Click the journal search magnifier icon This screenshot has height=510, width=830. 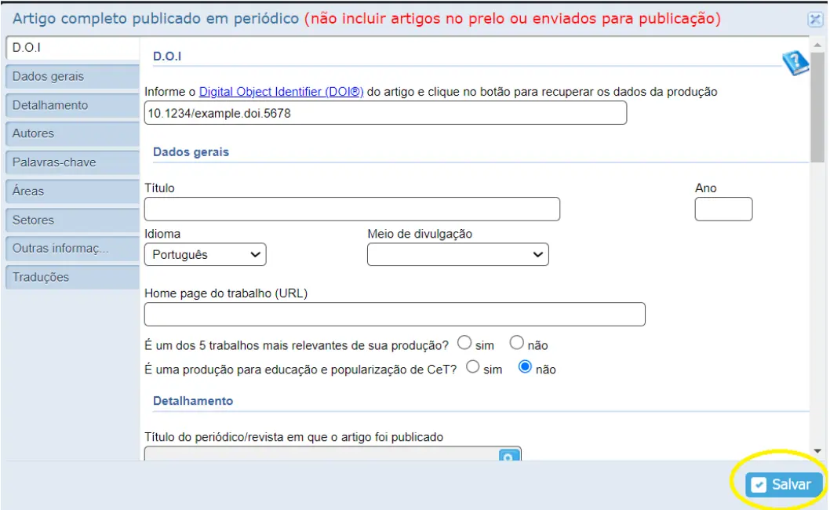pos(510,455)
